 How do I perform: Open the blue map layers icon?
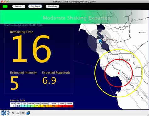point(28,113)
